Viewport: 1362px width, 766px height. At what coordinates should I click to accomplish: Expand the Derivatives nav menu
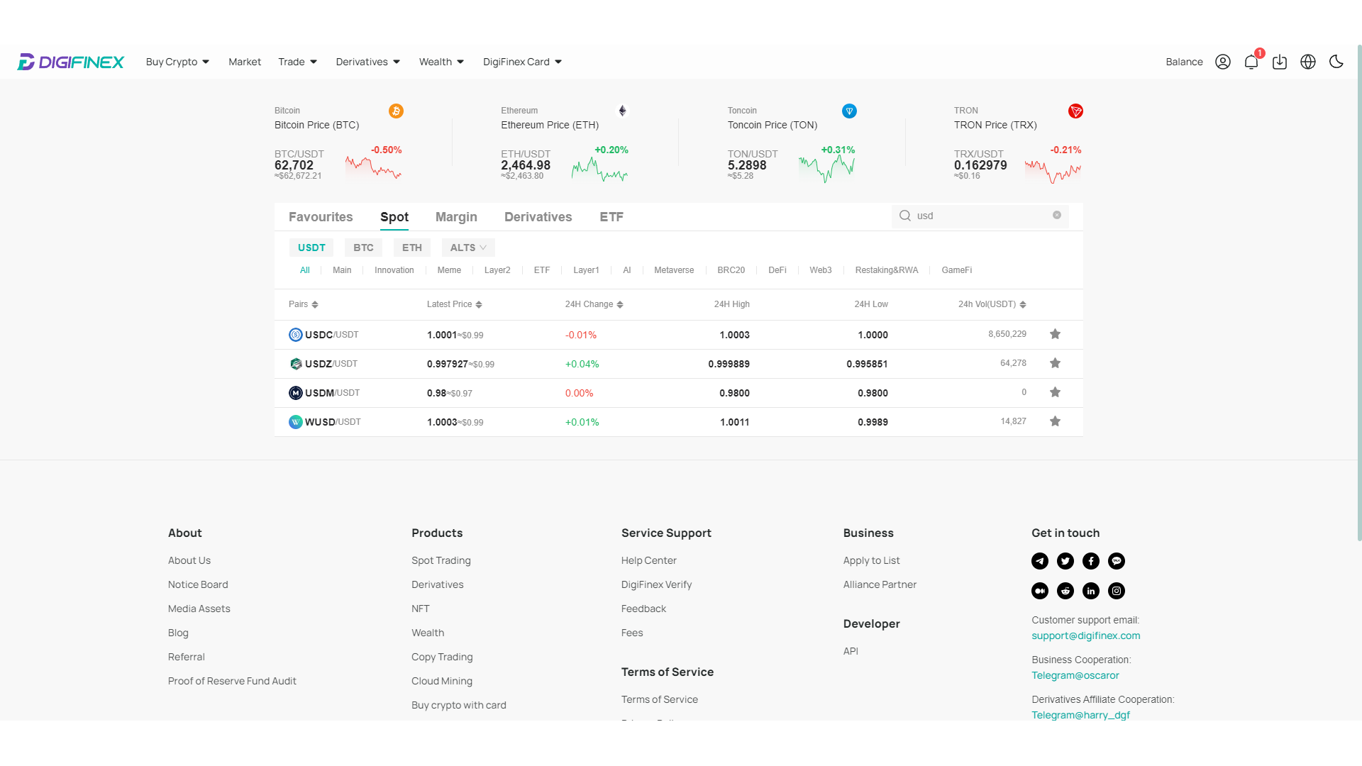368,62
